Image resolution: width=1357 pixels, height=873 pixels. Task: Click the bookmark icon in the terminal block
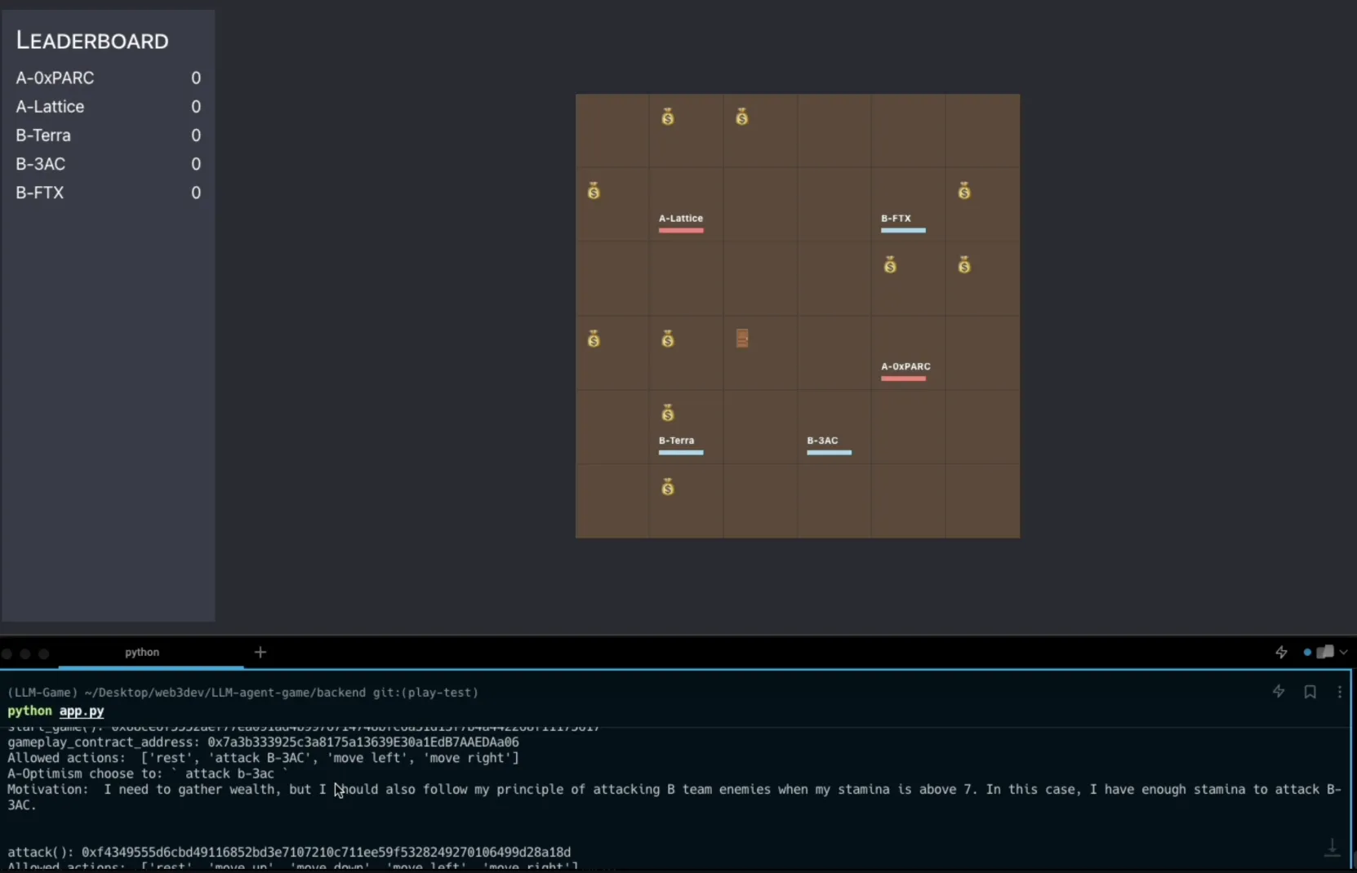[1310, 692]
